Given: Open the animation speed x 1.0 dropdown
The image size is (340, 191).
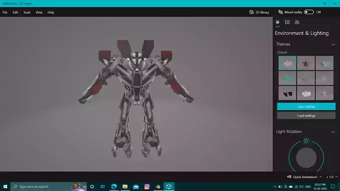Looking at the screenshot, I should click(332, 177).
